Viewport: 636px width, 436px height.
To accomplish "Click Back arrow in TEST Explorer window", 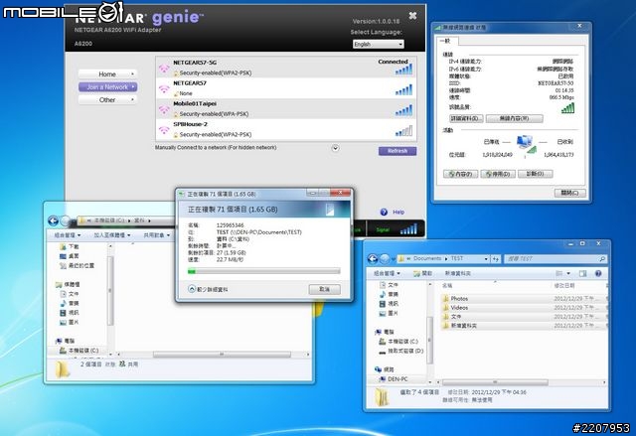I will [x=373, y=258].
